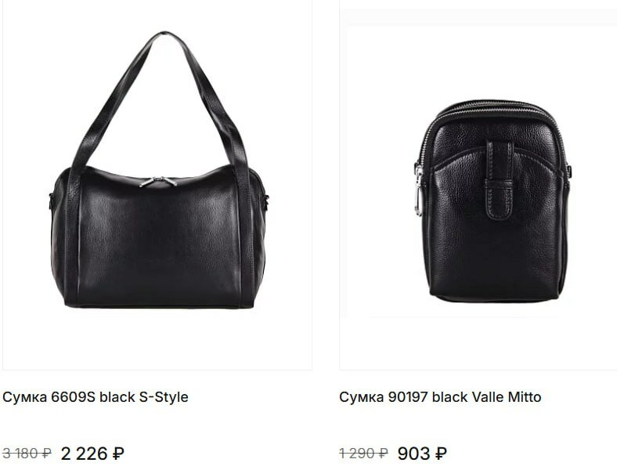Viewport: 617px width, 470px height.
Task: Open 'Сумка 90197 black Valle Mitto' product link
Action: pyautogui.click(x=440, y=397)
